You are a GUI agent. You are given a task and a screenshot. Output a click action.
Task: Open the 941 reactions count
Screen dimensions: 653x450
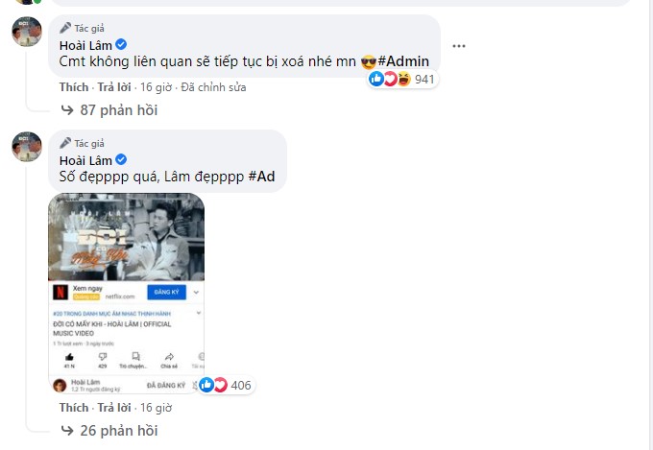tap(424, 79)
